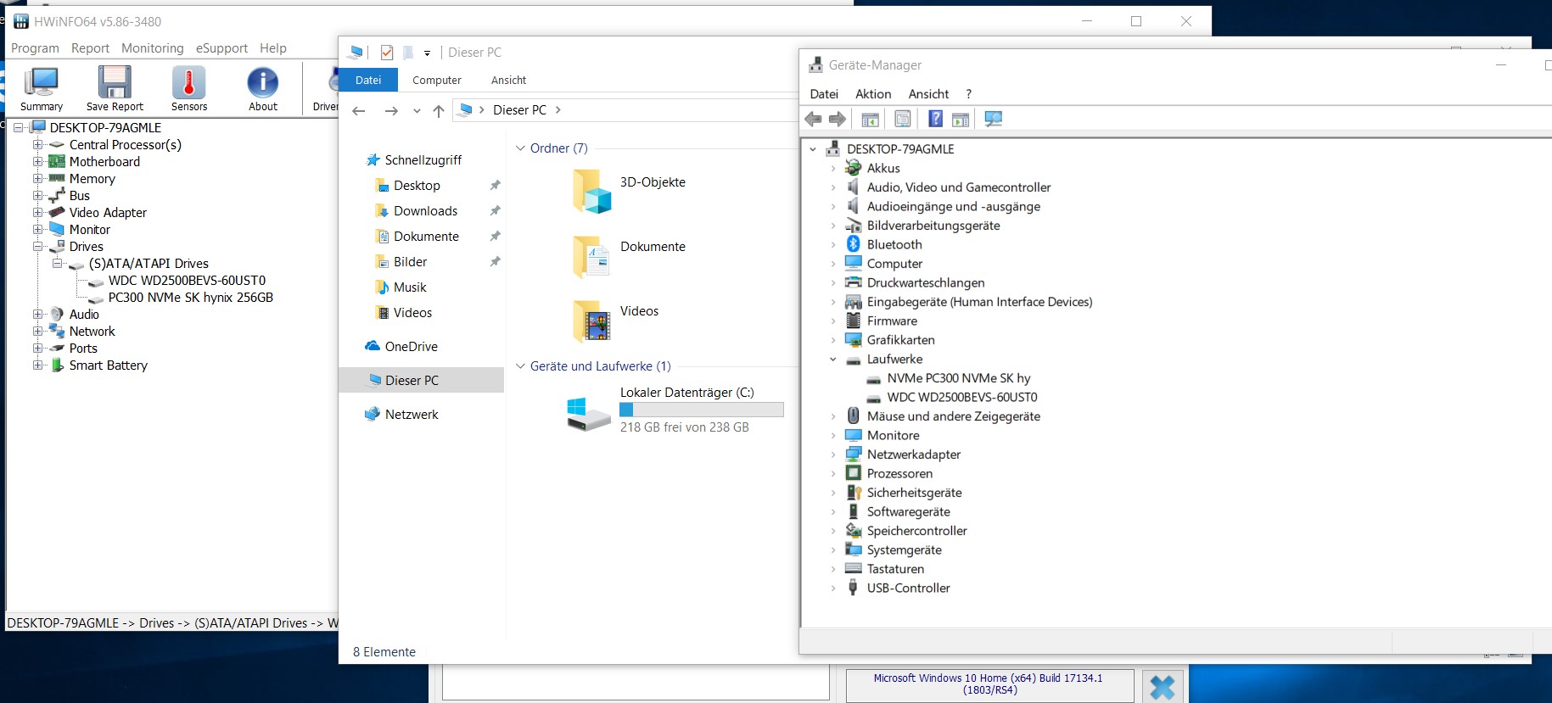Open recent locations dropdown in Explorer

[417, 111]
